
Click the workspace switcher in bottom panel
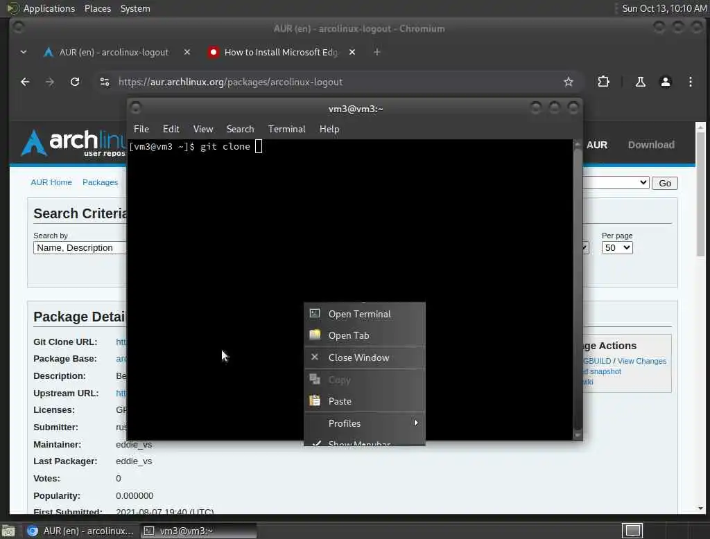pos(632,531)
